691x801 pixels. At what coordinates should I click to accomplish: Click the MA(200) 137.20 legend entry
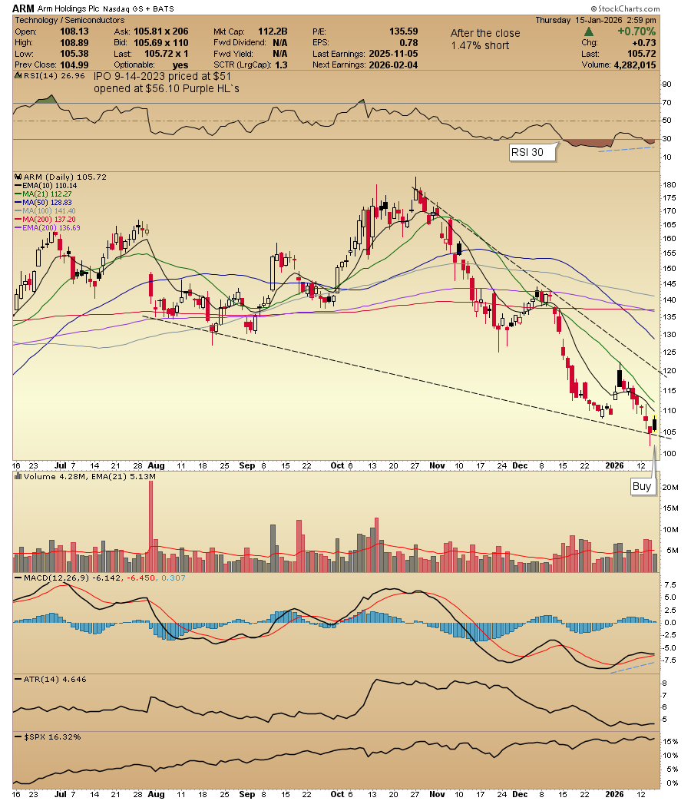[x=45, y=219]
